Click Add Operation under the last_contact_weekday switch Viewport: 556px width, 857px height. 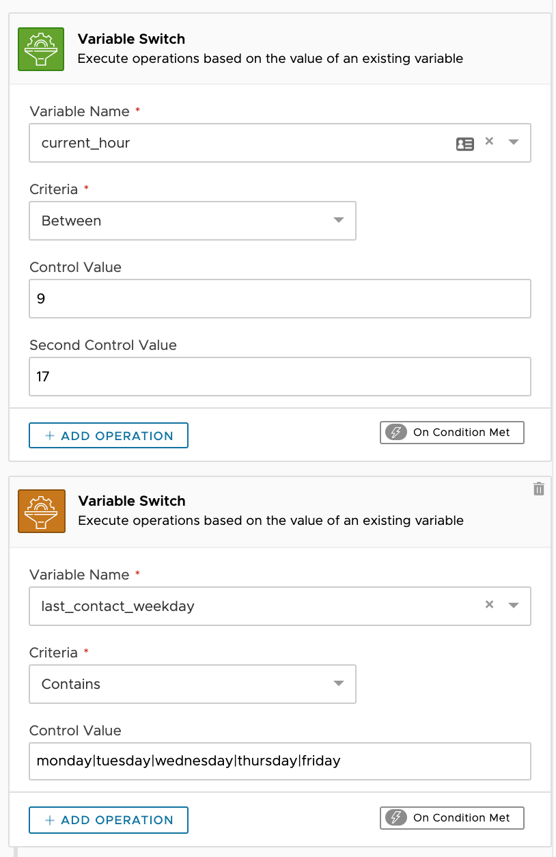point(109,820)
